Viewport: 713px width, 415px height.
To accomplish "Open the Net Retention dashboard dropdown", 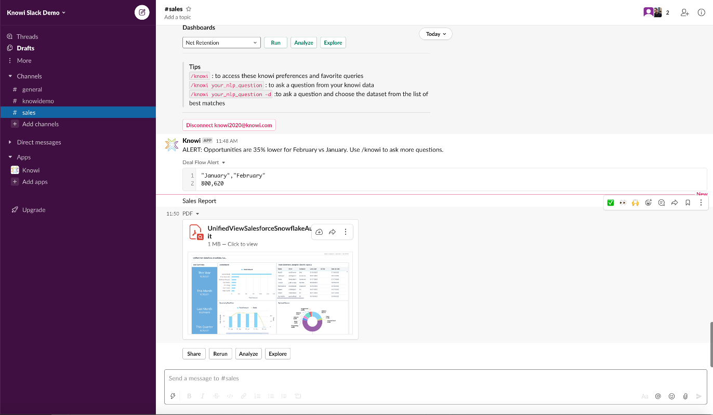I will (x=221, y=43).
